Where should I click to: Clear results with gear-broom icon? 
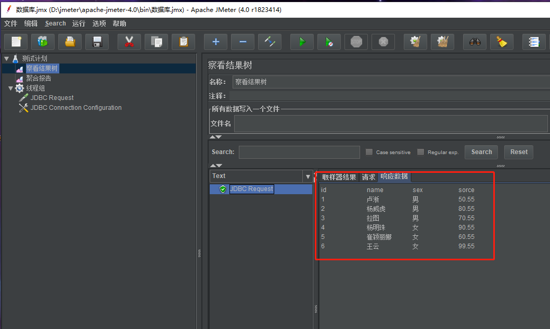tap(415, 42)
